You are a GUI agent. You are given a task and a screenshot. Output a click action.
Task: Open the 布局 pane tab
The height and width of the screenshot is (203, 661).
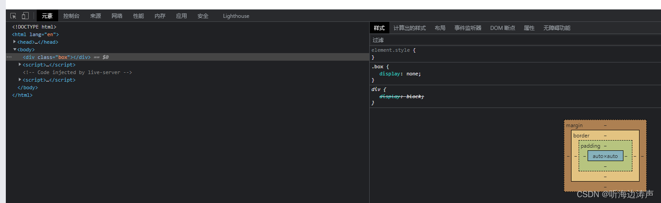point(440,28)
